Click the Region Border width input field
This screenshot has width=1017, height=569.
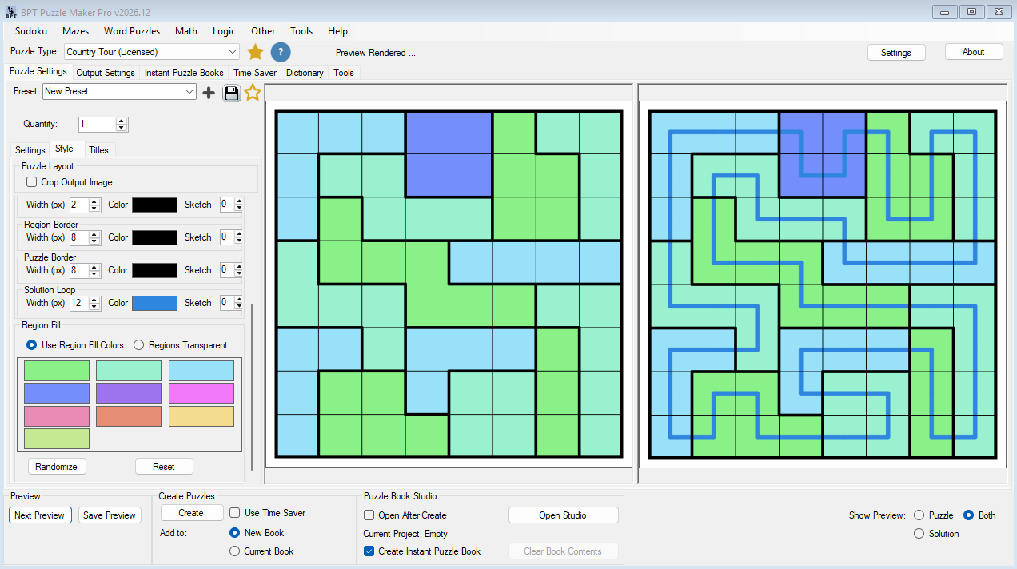click(79, 237)
